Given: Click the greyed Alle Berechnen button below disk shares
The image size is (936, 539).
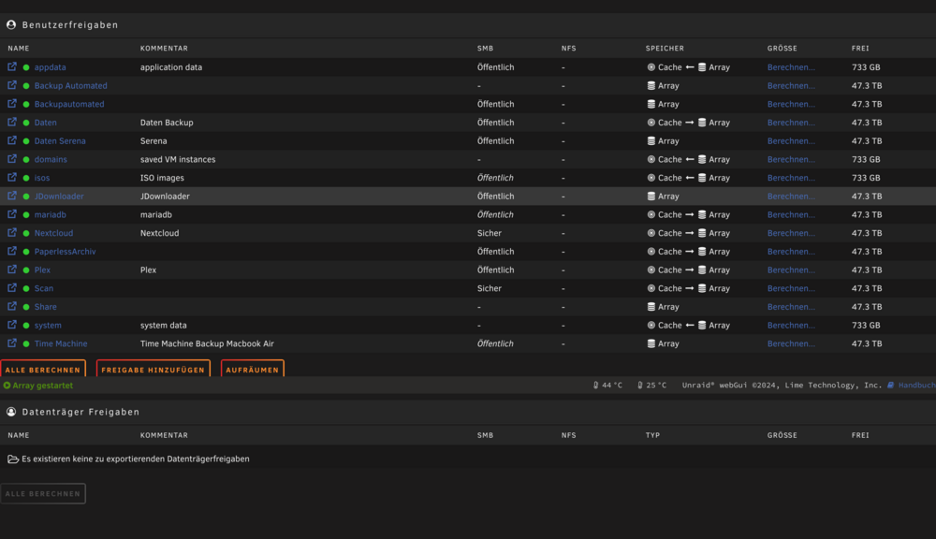Looking at the screenshot, I should tap(43, 494).
